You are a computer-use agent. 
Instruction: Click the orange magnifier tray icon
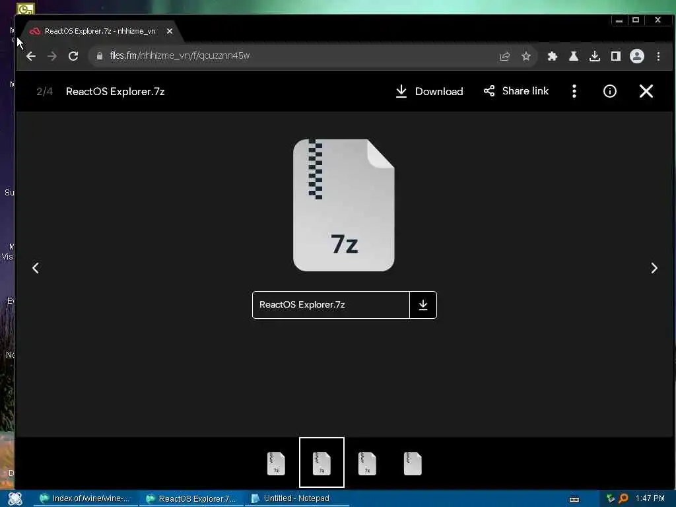[623, 498]
